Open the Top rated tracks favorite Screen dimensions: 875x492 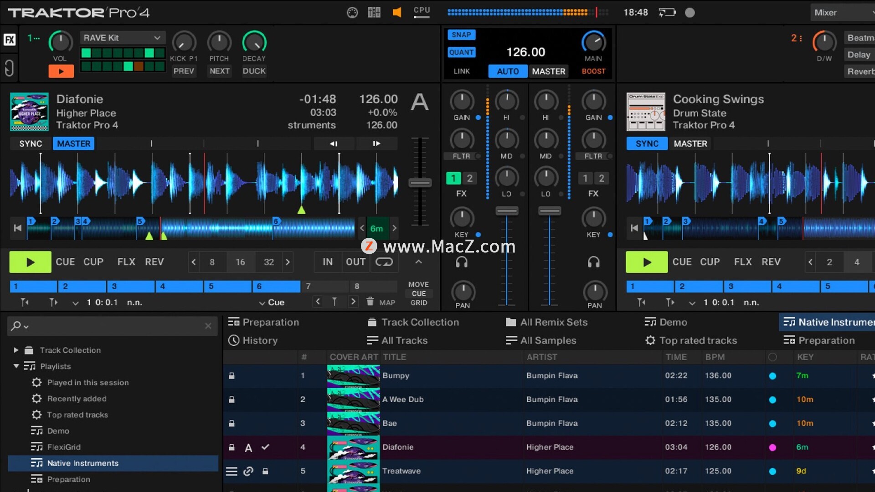(691, 340)
